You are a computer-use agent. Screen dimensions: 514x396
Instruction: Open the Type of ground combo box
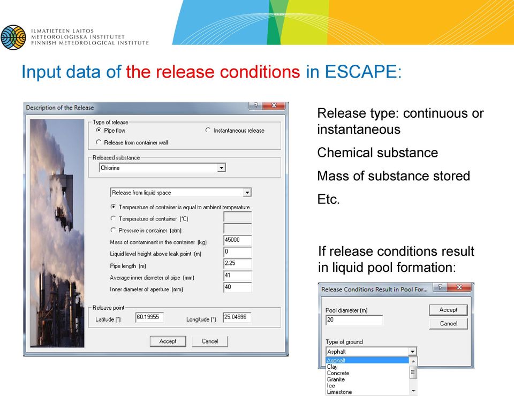371,352
